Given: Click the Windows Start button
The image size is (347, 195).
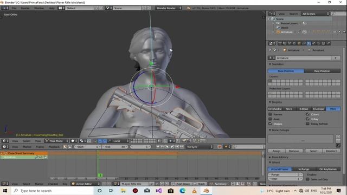Looking at the screenshot, I should pyautogui.click(x=5, y=191).
